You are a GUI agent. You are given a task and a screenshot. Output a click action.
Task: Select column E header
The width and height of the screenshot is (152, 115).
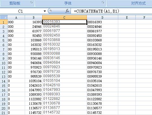pos(127,18)
